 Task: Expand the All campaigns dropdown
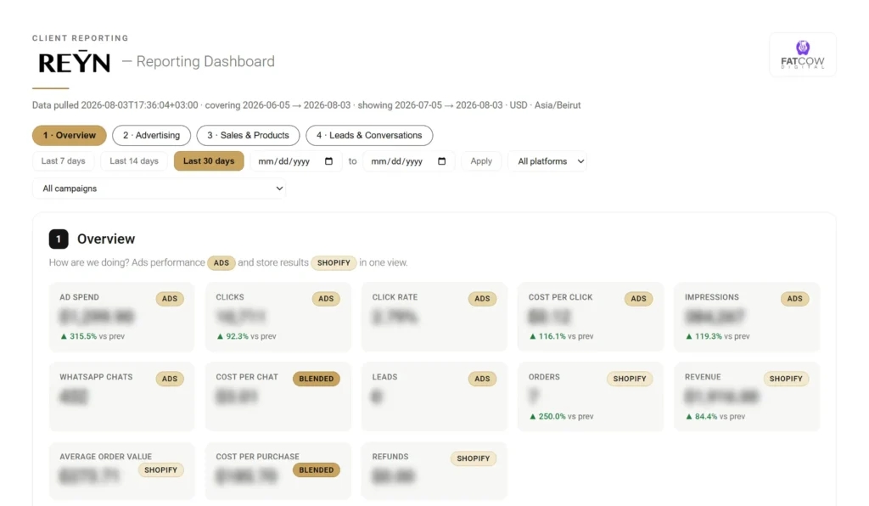click(159, 188)
